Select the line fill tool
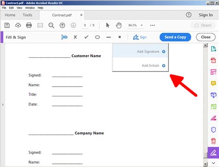219x167 pixels. 109,37
